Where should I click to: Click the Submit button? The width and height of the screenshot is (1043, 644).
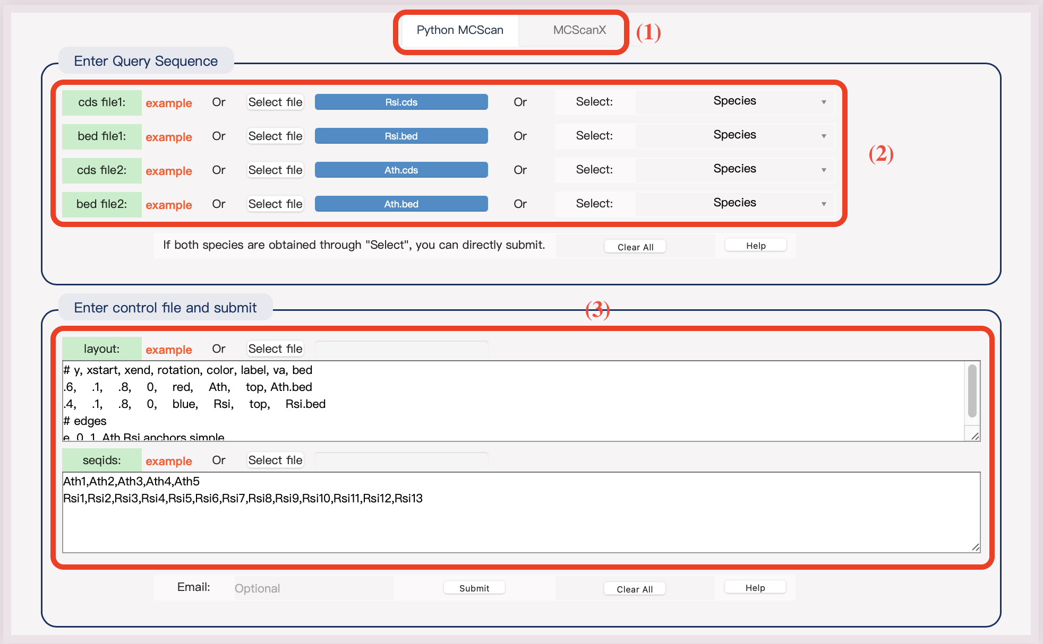coord(474,588)
